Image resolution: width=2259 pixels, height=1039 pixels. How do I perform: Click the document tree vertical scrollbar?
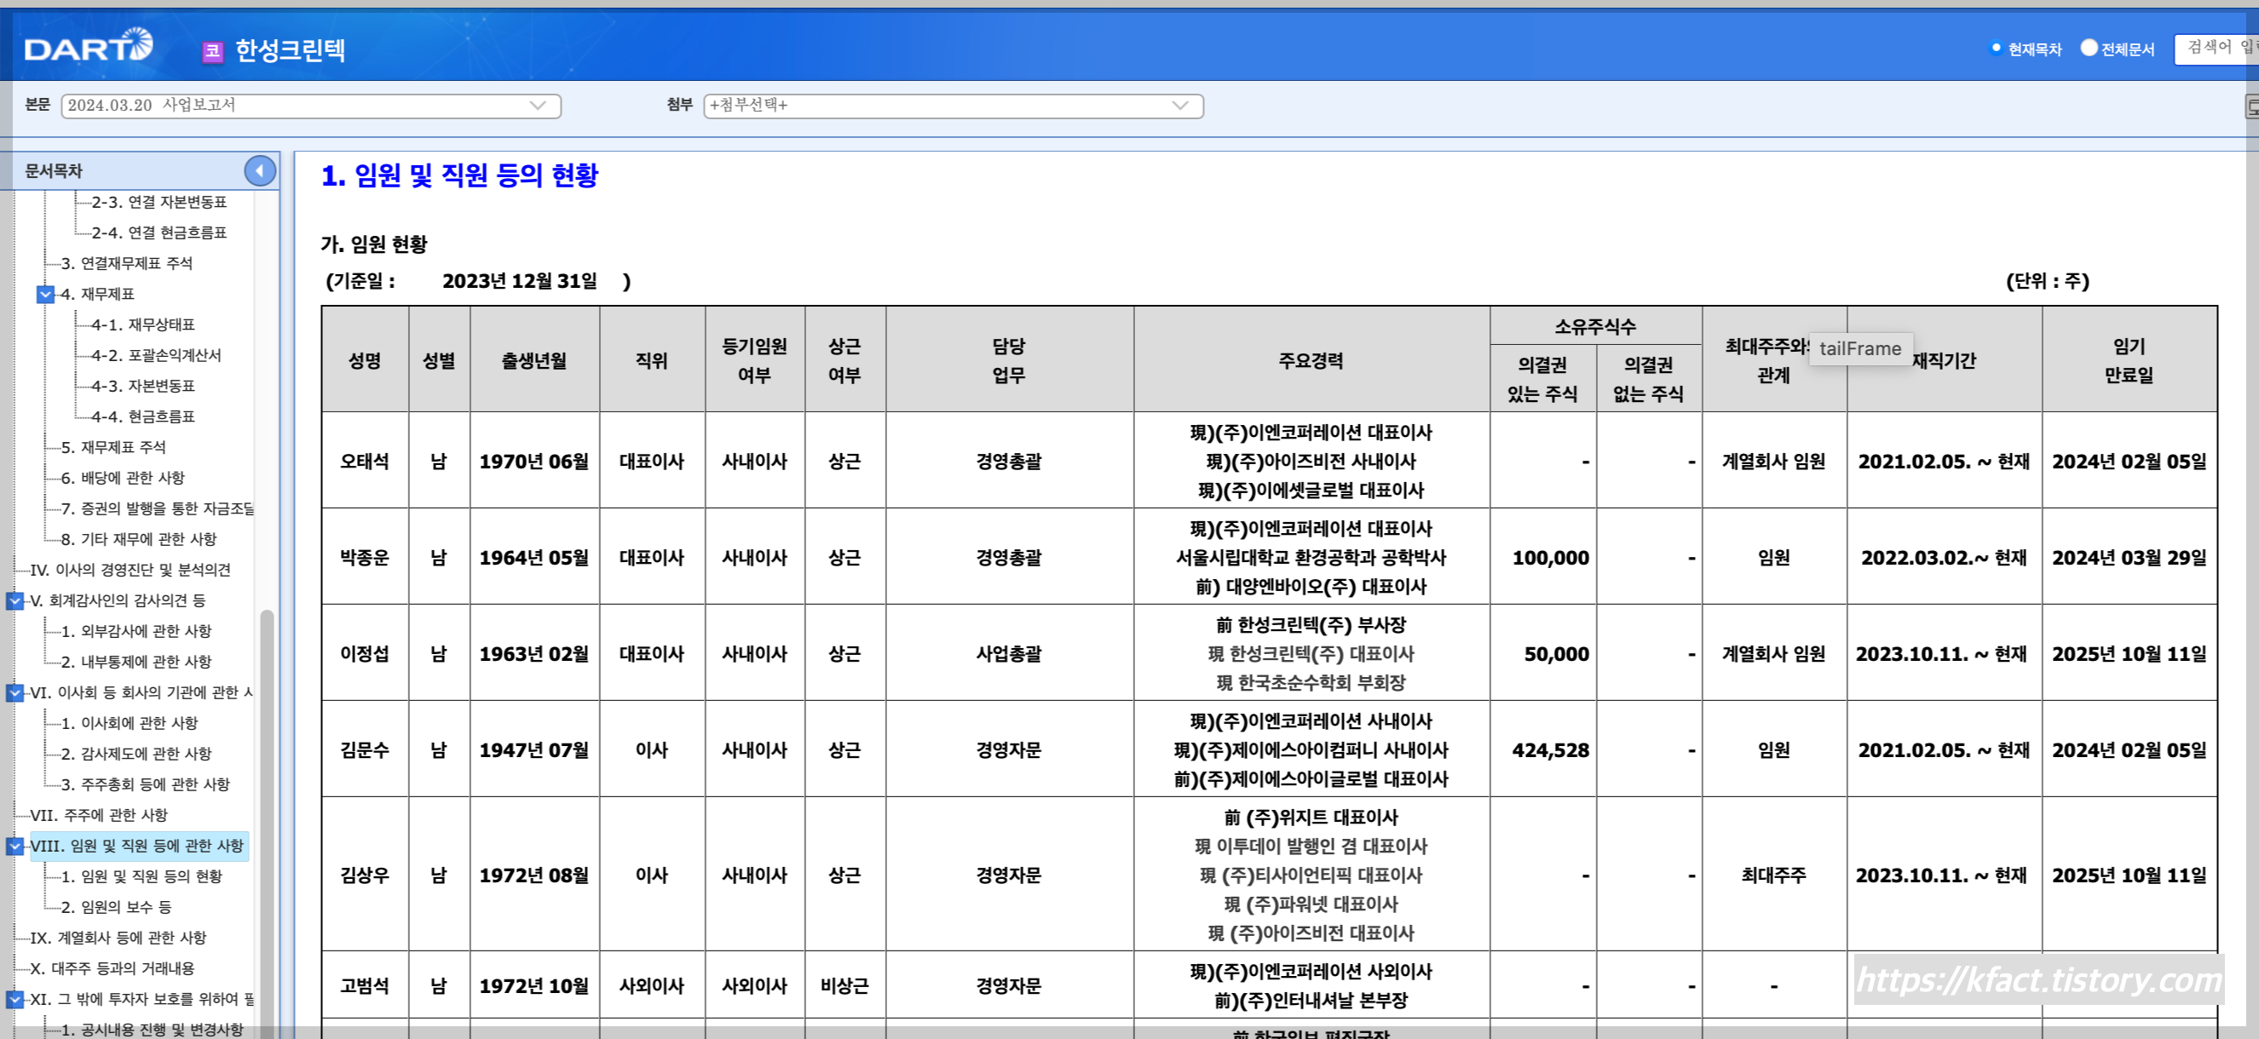[x=267, y=789]
